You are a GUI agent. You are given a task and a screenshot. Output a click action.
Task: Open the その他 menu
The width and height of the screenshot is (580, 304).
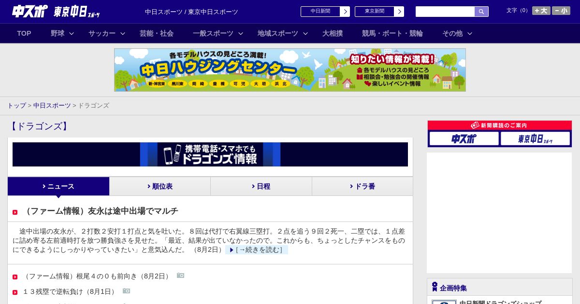pyautogui.click(x=452, y=33)
